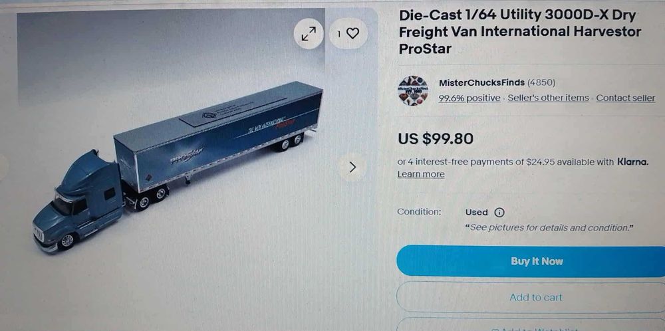Click the condition description quote
Screen dimensions: 665x331
pos(549,227)
